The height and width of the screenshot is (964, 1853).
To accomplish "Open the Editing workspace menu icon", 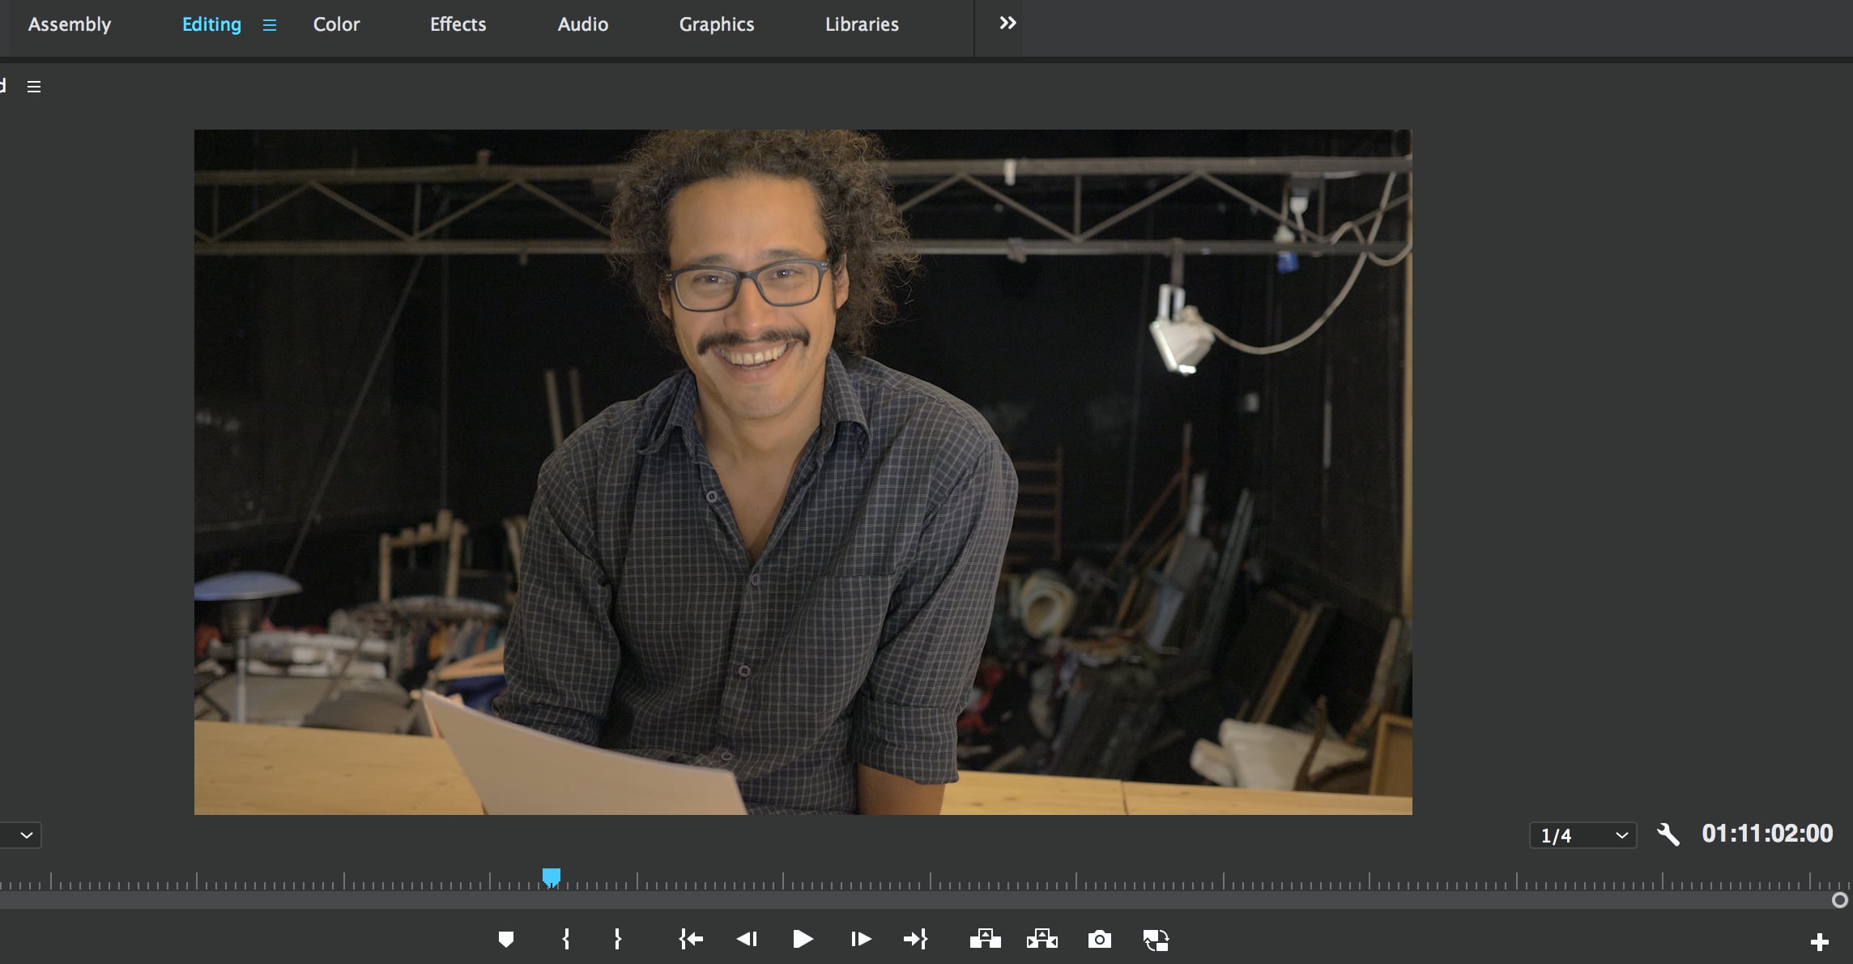I will [x=270, y=25].
